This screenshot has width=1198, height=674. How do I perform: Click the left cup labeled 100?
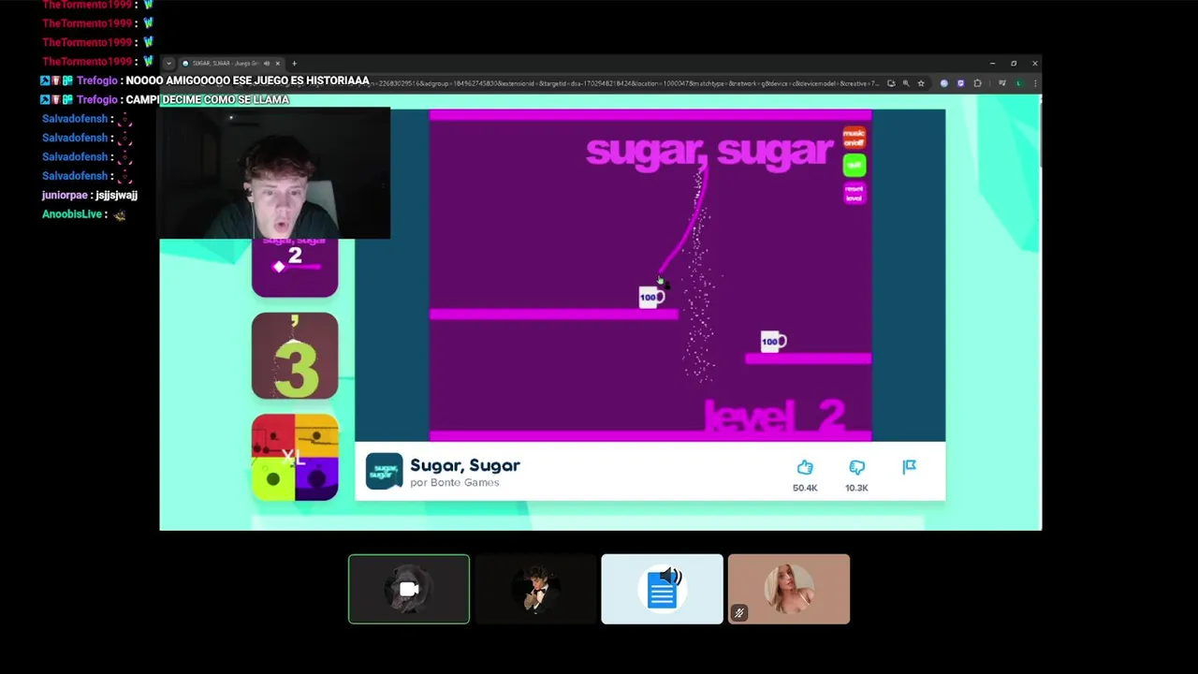pos(651,298)
